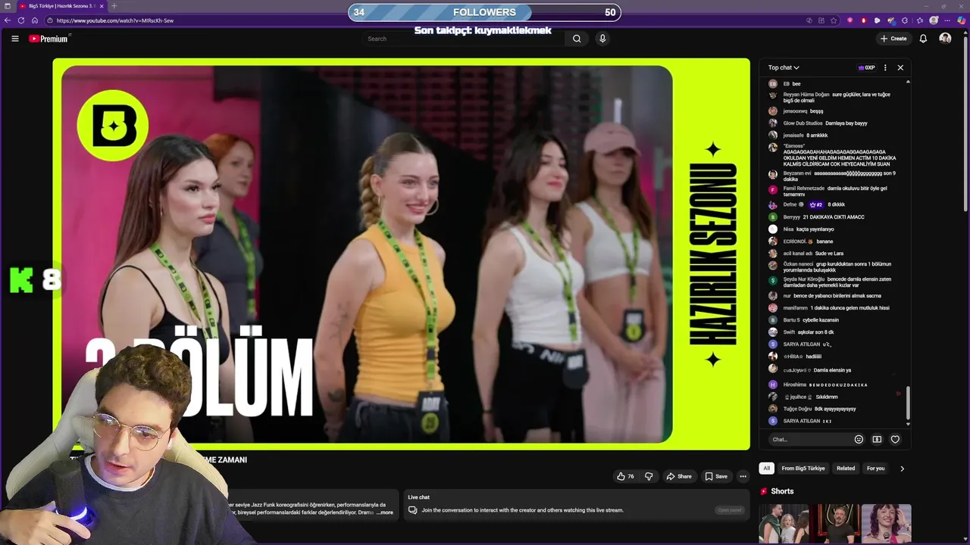Open the 0XP chat badge
Screen dimensions: 970x545
(866, 67)
